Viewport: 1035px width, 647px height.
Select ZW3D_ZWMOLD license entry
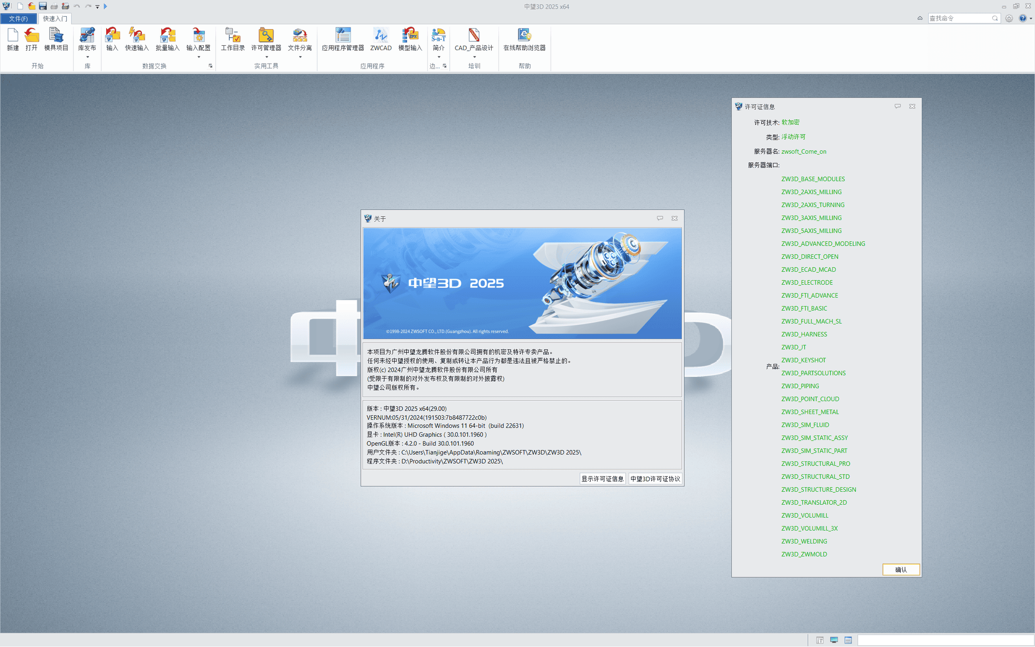(804, 554)
